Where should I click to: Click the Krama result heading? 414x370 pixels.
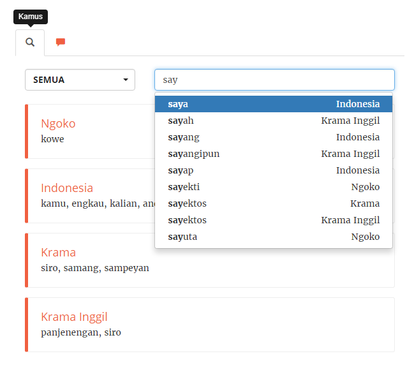click(58, 253)
